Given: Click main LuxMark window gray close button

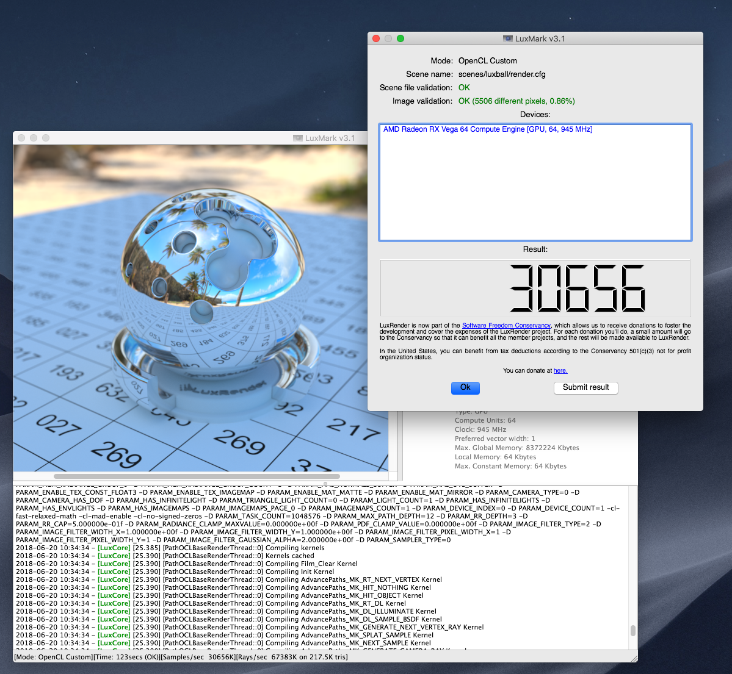Looking at the screenshot, I should [21, 138].
